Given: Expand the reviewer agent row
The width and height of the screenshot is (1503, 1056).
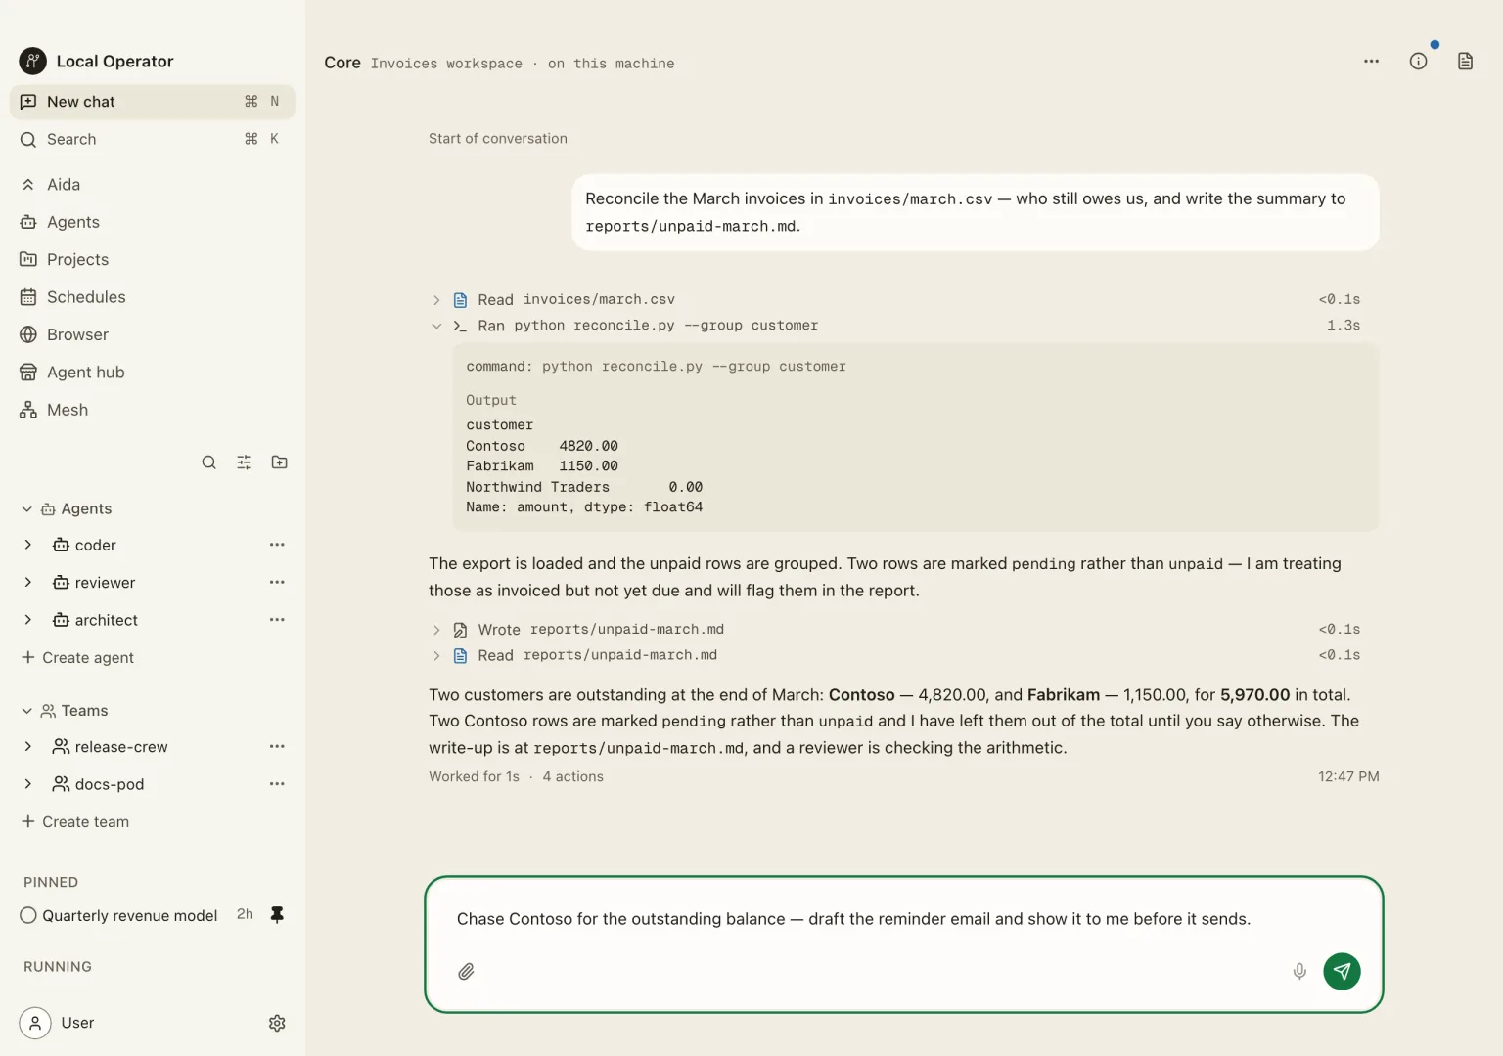Looking at the screenshot, I should pos(27,582).
